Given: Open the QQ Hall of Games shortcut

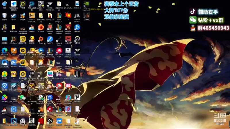Looking at the screenshot, I should click(32, 28).
